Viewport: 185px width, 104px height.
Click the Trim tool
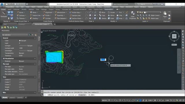point(119,12)
